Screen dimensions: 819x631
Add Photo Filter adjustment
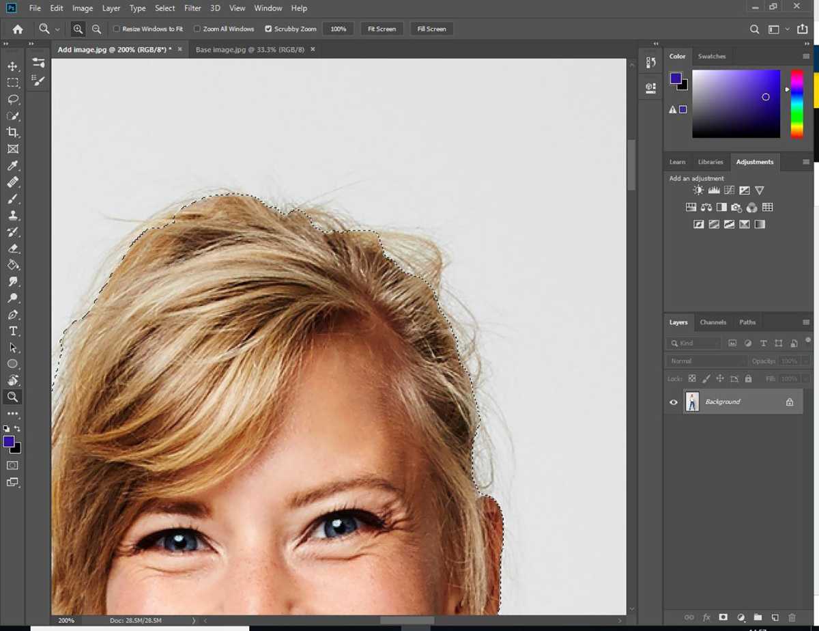tap(736, 208)
